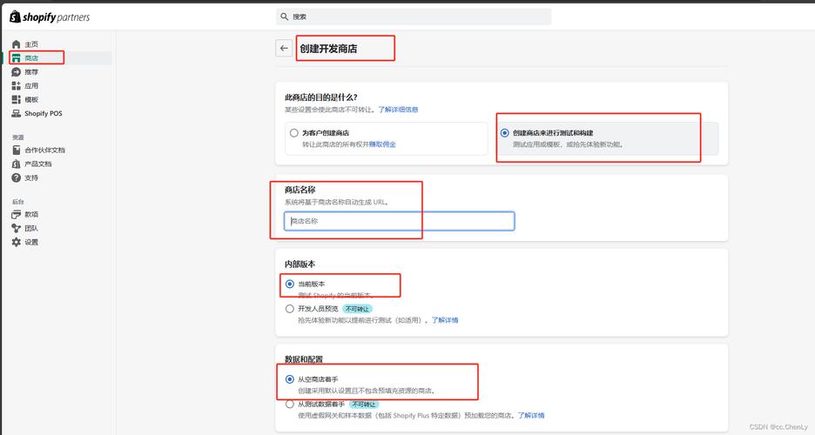Click the Shopify Partners logo
815x435 pixels.
click(50, 17)
